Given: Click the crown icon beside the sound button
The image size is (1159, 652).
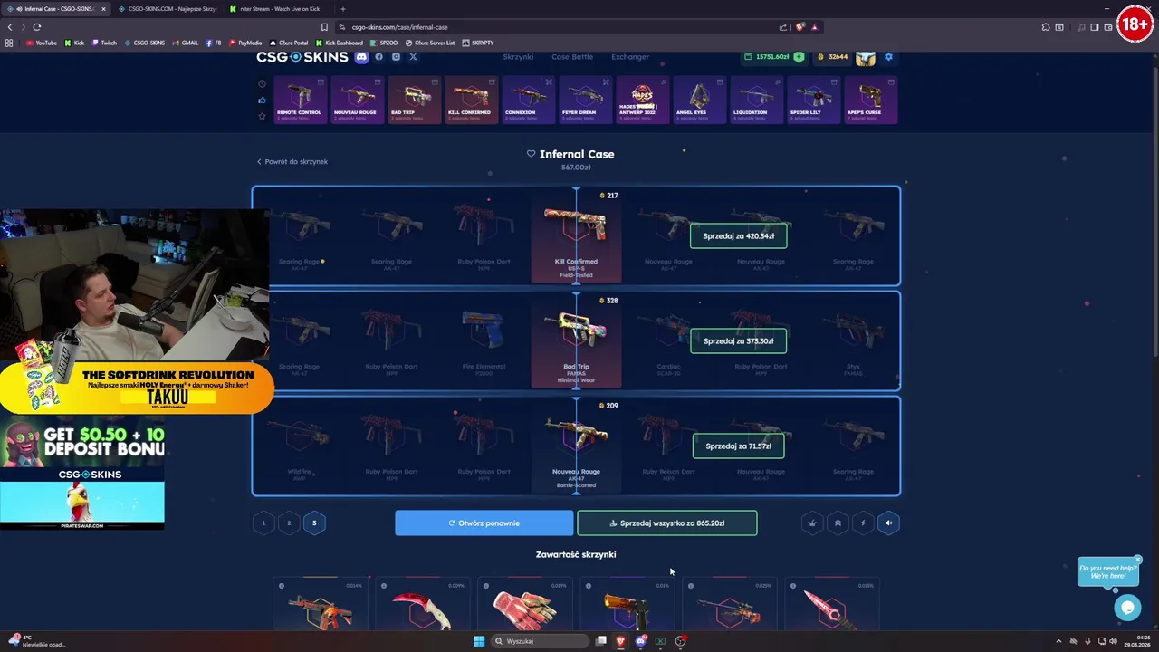Looking at the screenshot, I should pos(812,523).
